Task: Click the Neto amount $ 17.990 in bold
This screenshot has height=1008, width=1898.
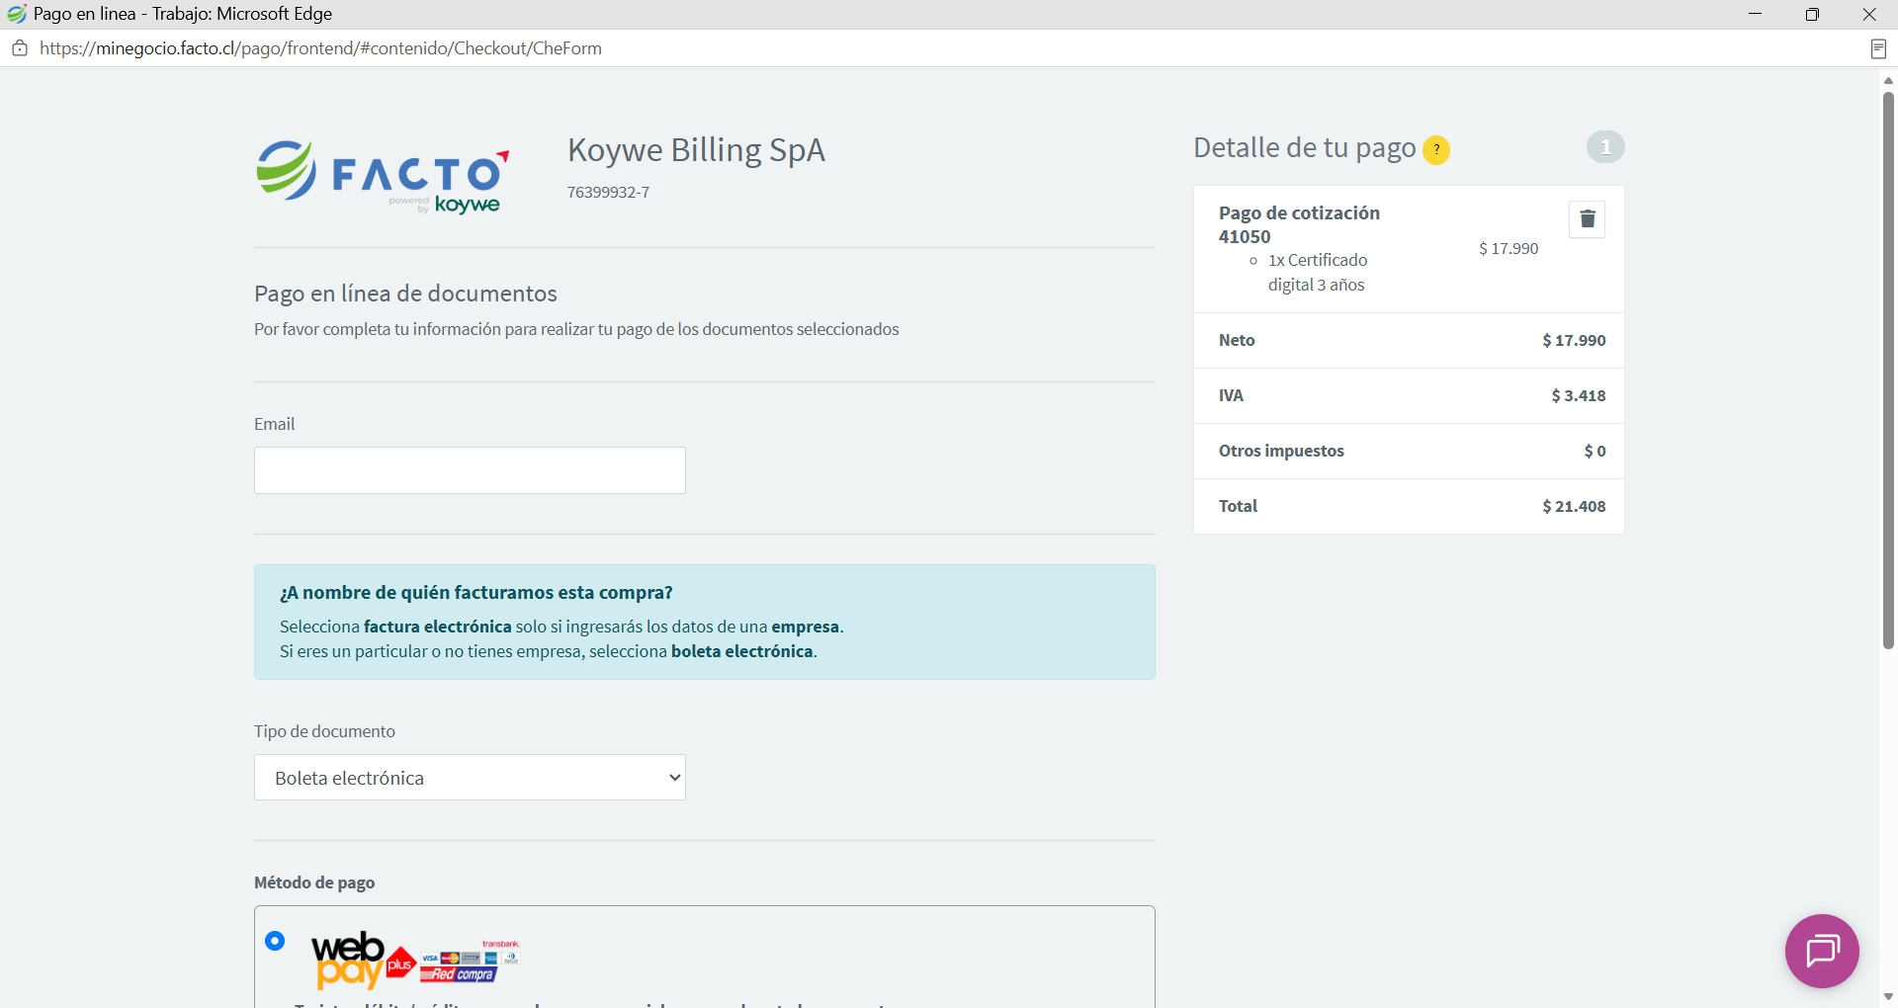Action: 1574,340
